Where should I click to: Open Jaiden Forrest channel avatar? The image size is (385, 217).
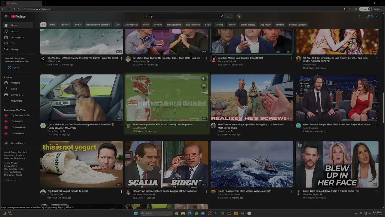[x=128, y=59]
